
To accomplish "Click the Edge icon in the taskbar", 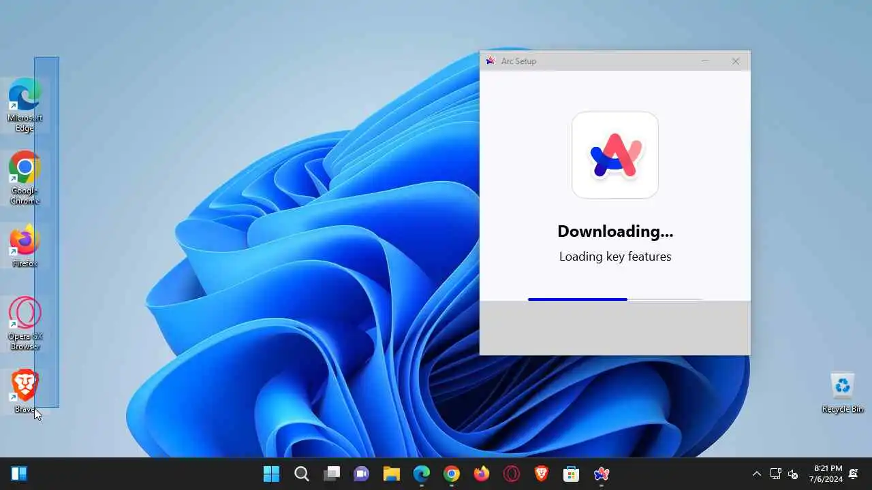I will pos(422,474).
